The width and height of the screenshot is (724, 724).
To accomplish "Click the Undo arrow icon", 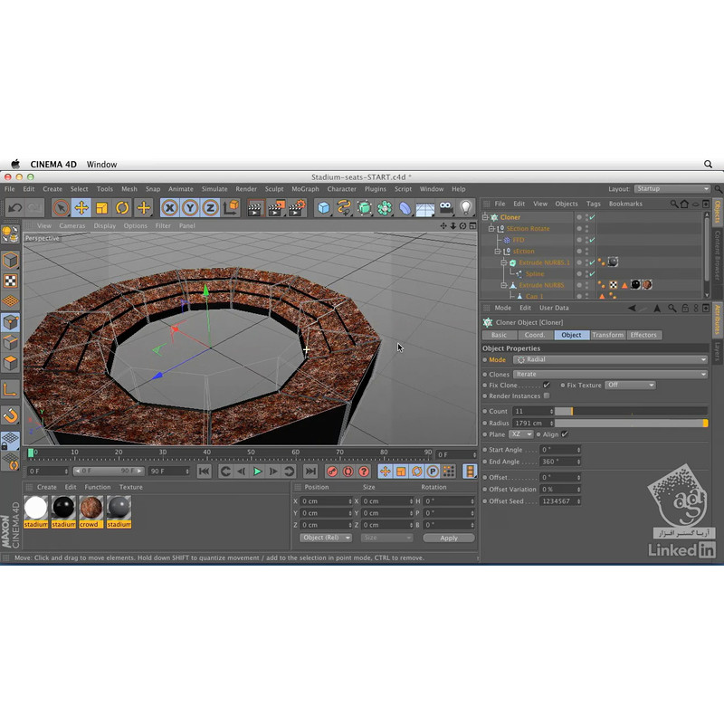I will pos(14,208).
